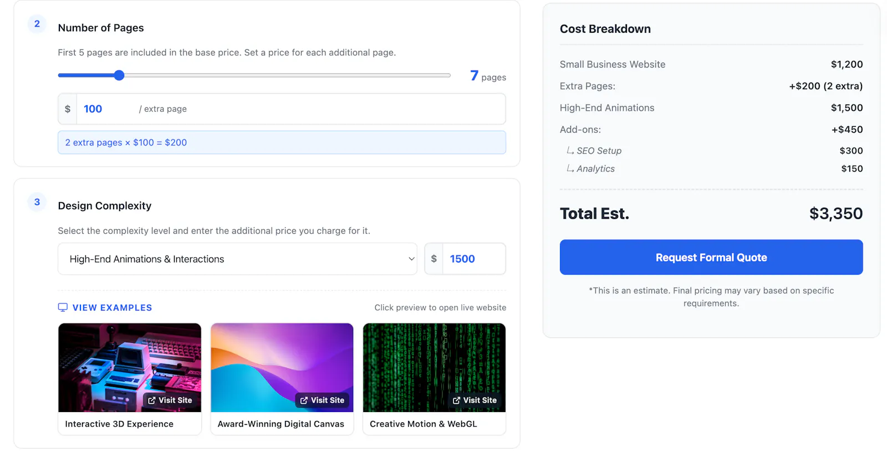
Task: Click the Add-ons +$450 value
Action: [847, 130]
